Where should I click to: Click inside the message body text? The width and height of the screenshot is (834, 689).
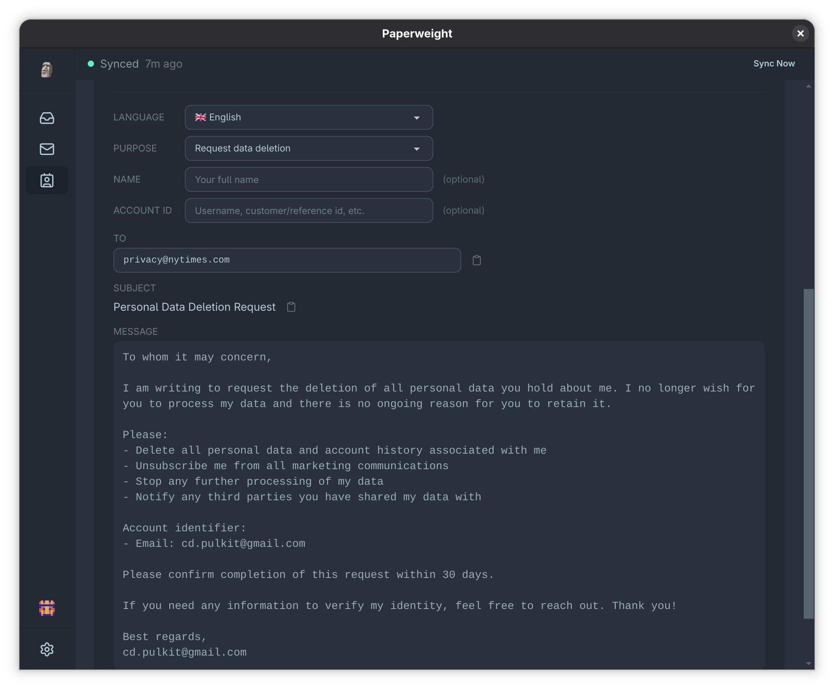pos(439,505)
